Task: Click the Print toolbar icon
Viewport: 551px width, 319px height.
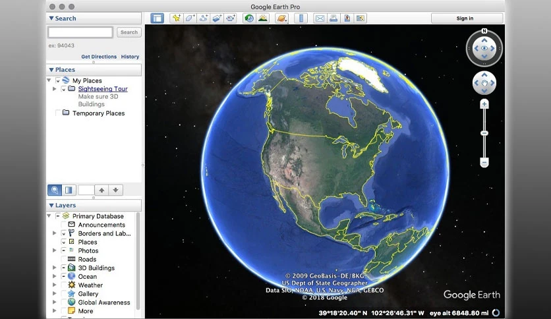Action: coord(333,18)
